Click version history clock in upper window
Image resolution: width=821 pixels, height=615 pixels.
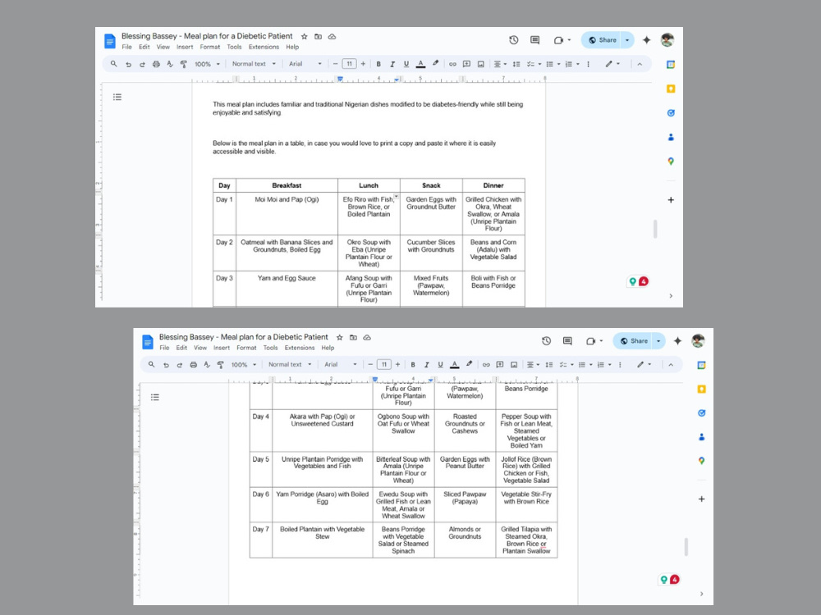514,39
